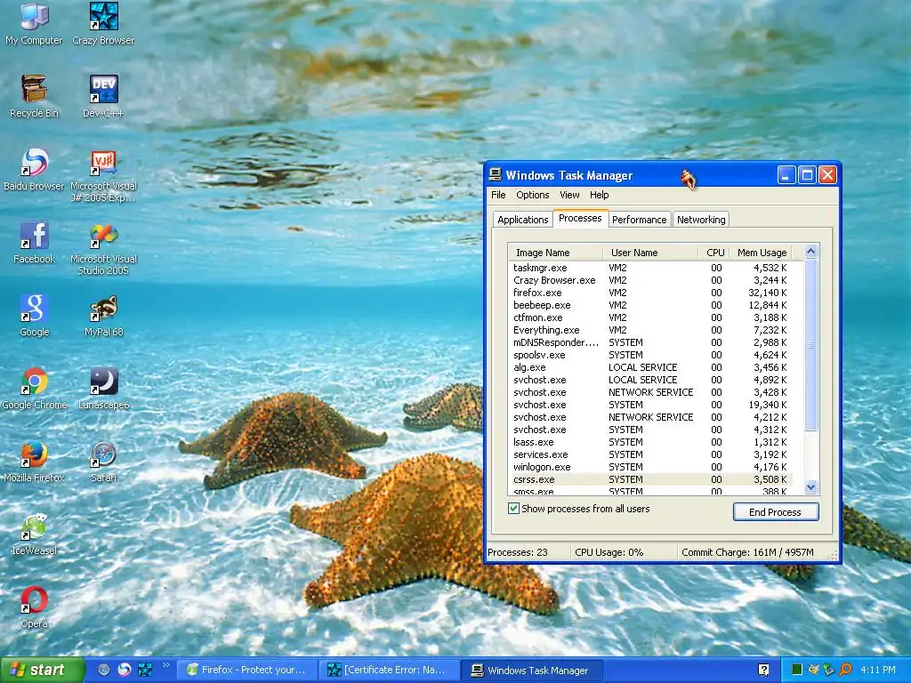Select the Google Chrome desktop shortcut

tap(34, 388)
